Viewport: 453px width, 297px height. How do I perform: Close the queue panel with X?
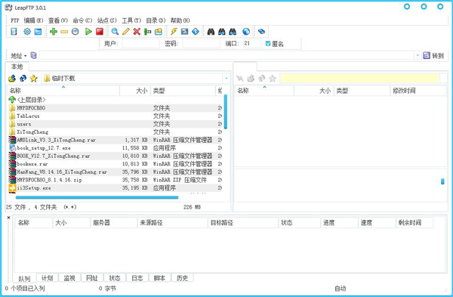tap(8, 218)
